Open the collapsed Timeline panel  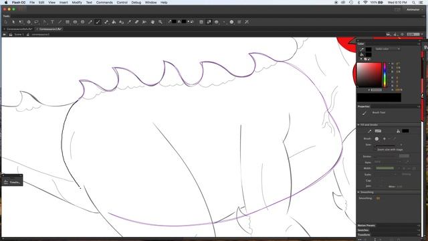pos(12,181)
